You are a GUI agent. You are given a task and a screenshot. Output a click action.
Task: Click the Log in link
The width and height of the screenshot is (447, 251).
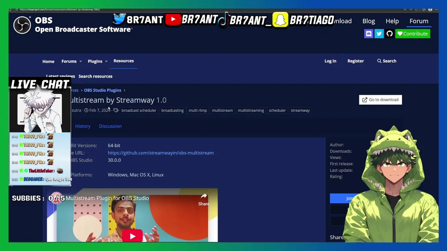pyautogui.click(x=330, y=61)
